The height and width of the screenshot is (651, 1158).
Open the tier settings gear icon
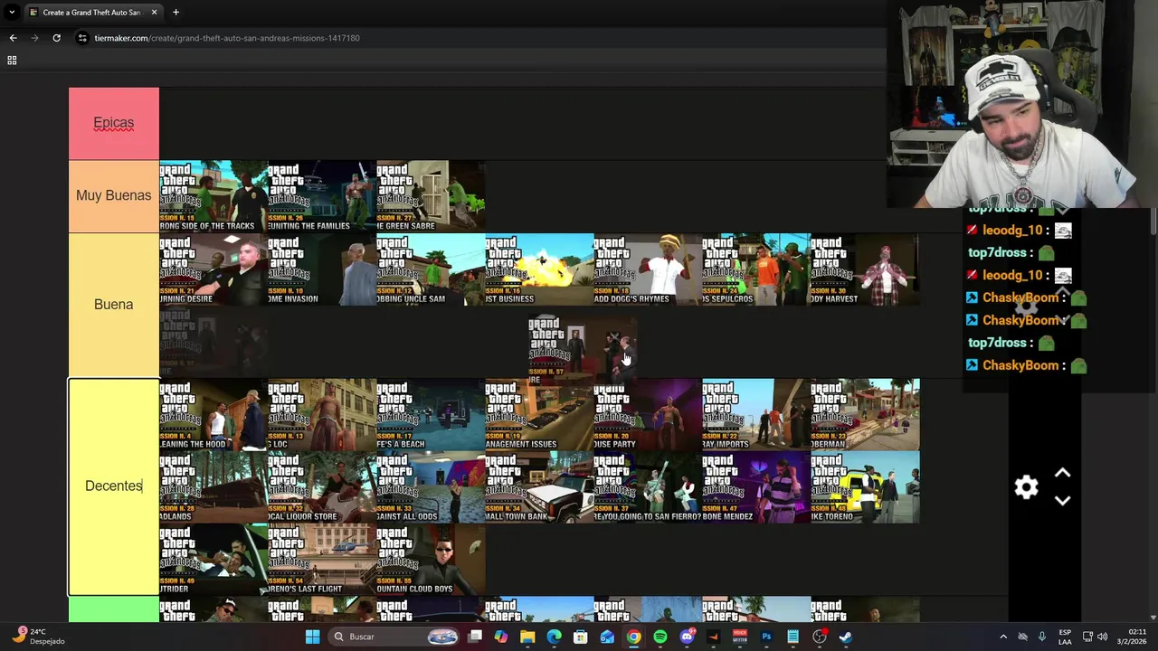click(1026, 487)
